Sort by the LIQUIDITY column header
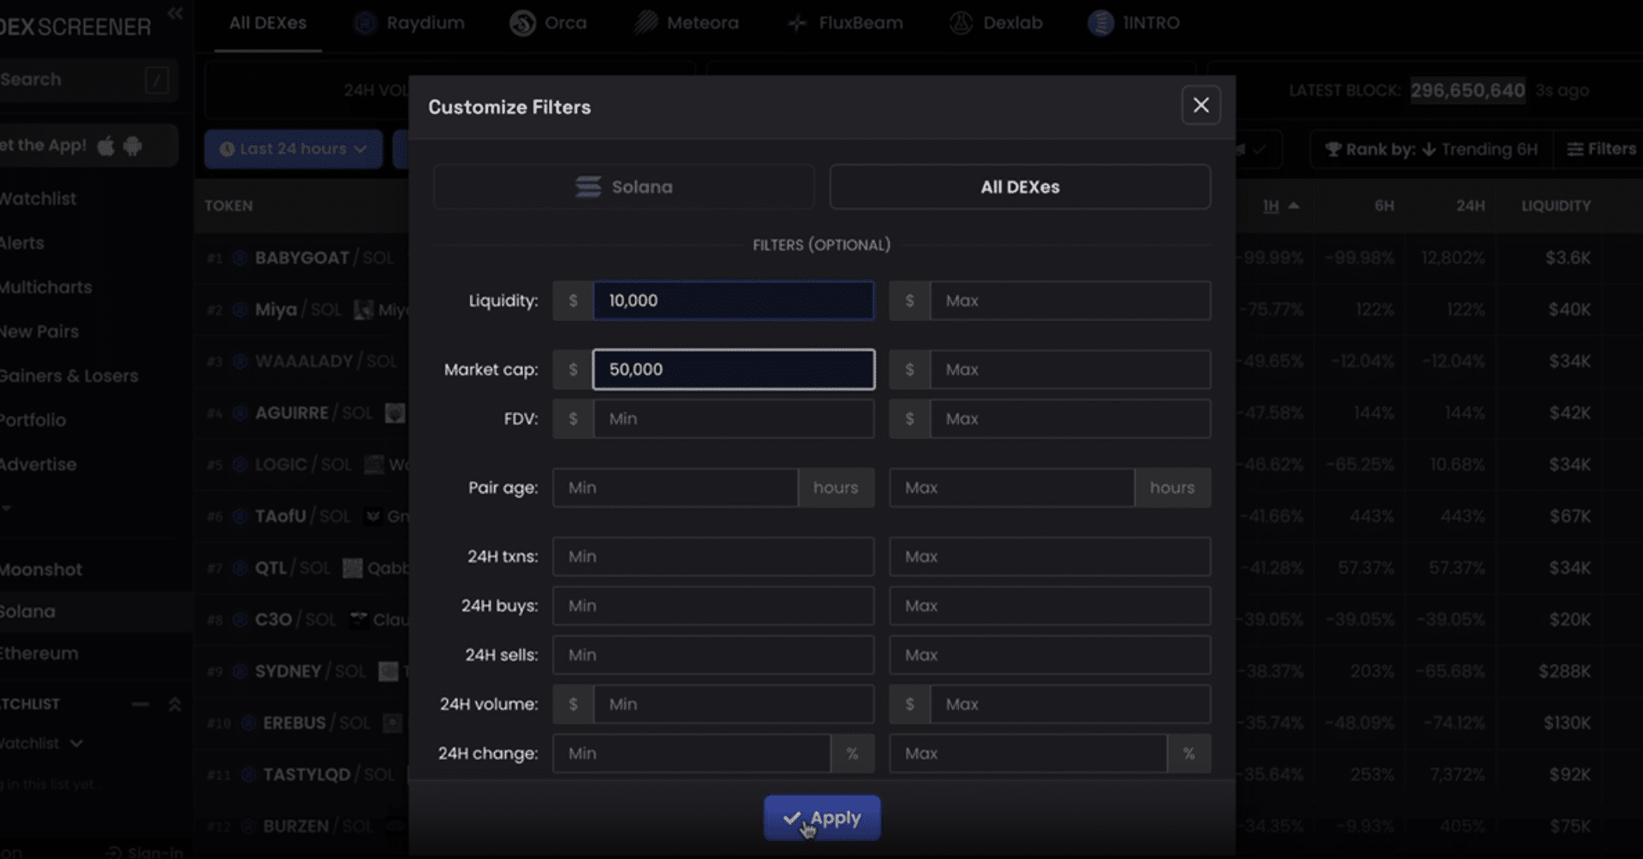The width and height of the screenshot is (1643, 859). coord(1556,206)
